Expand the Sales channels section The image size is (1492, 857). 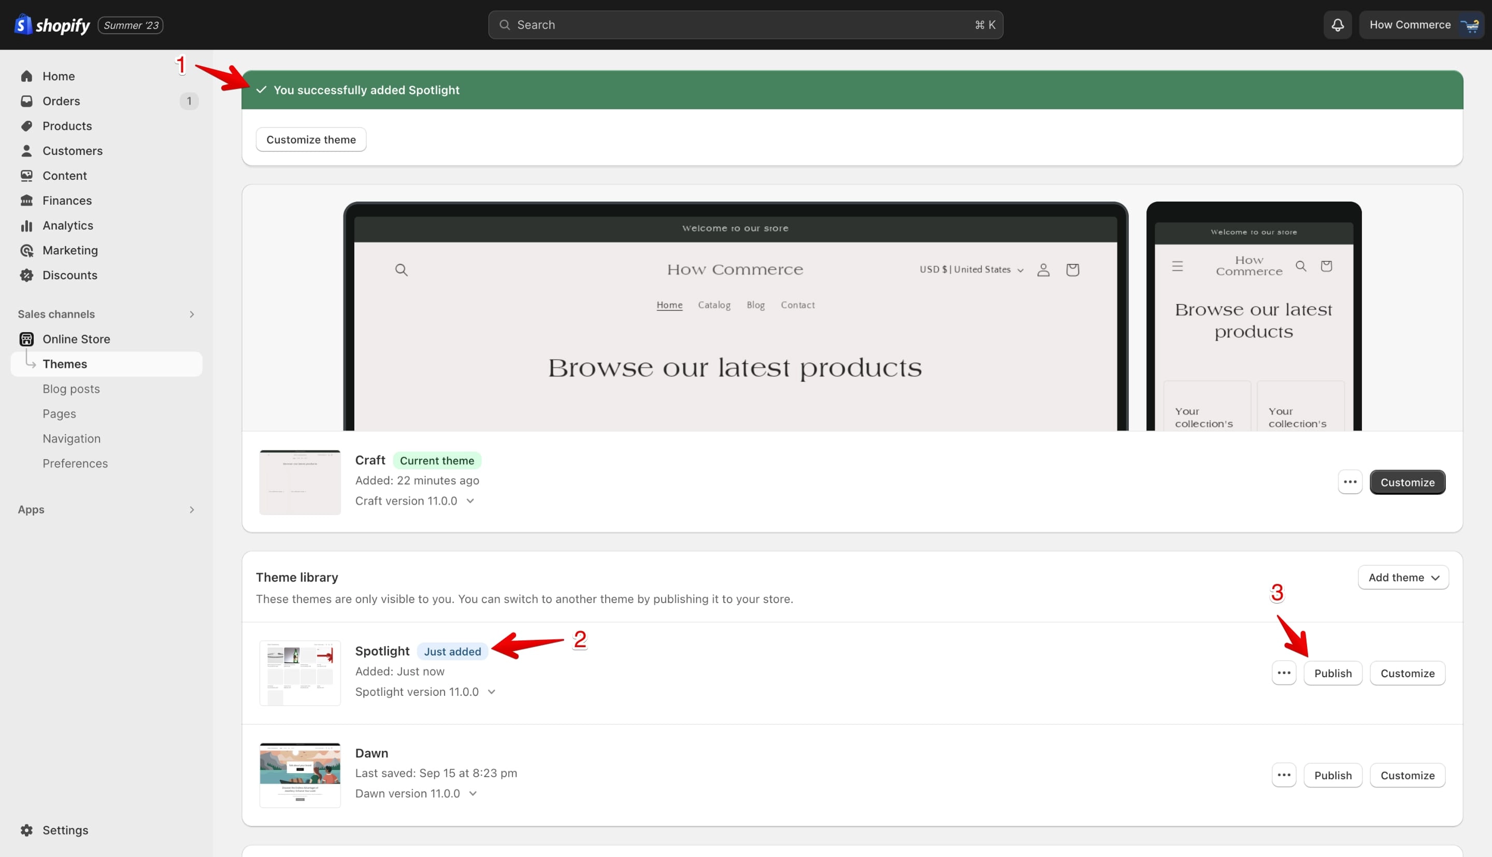click(x=192, y=315)
